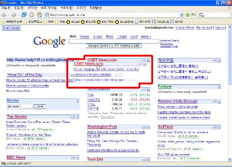This screenshot has height=167, width=232.
Task: Click the Firefox Forward arrow button
Action: pos(13,15)
